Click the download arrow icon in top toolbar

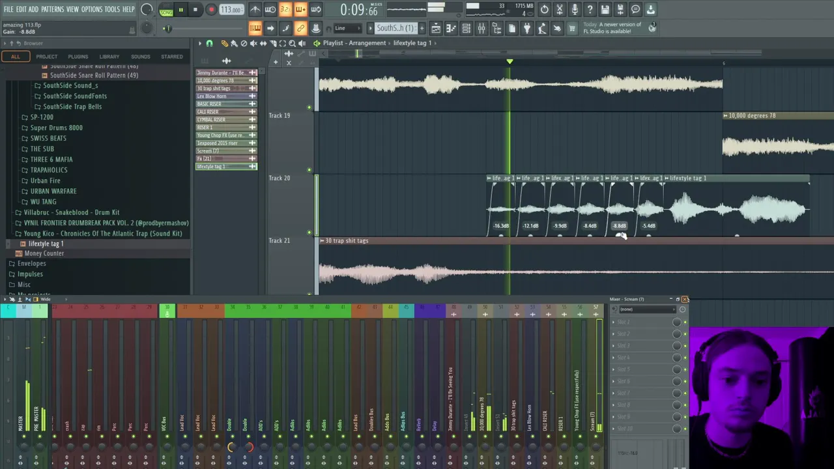651,10
